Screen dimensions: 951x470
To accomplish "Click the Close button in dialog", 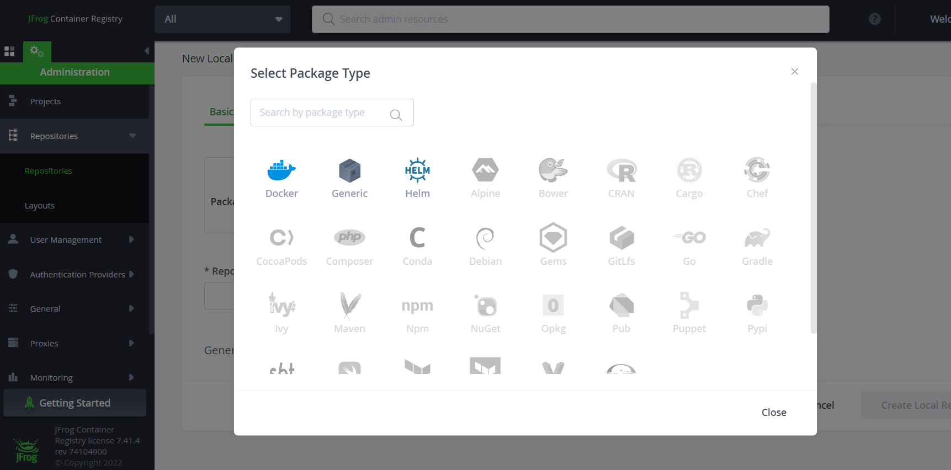I will click(774, 412).
